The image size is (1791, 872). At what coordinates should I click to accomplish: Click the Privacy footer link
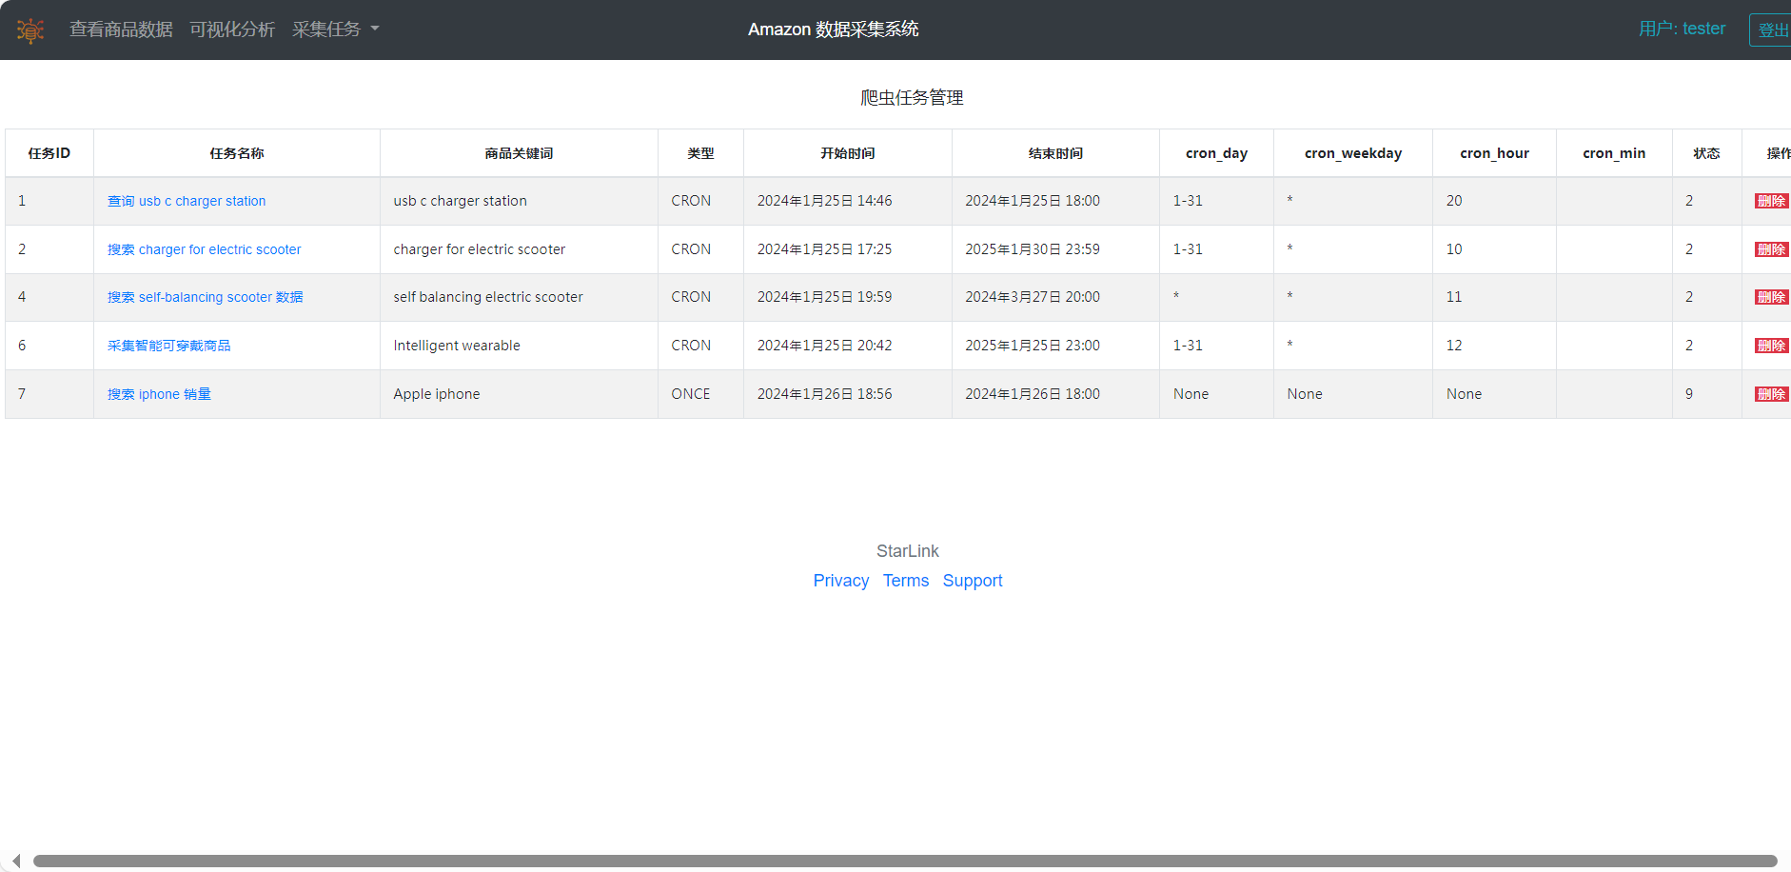point(841,581)
